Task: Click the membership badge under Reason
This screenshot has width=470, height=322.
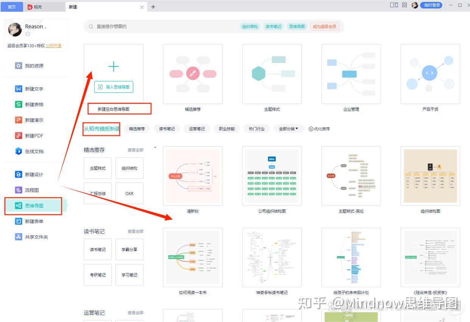Action: (x=27, y=34)
